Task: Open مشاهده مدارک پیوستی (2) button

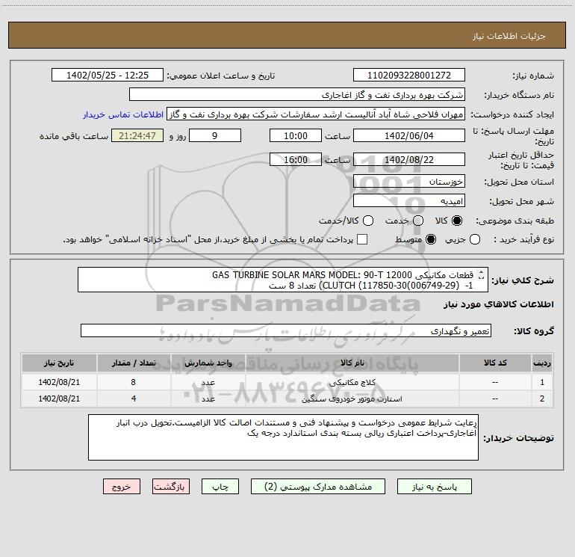Action: pyautogui.click(x=318, y=487)
